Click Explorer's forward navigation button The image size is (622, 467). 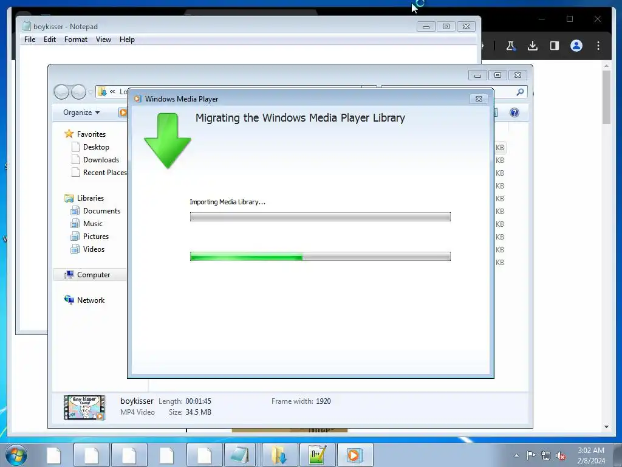coord(78,92)
